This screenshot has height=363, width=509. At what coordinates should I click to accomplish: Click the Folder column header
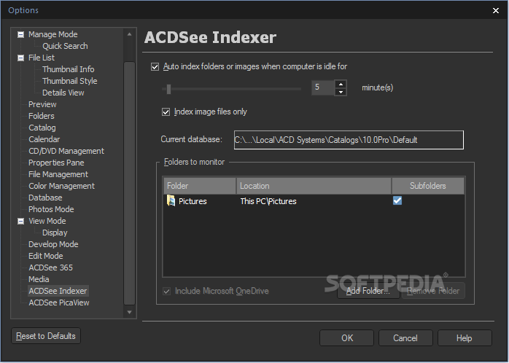point(200,186)
